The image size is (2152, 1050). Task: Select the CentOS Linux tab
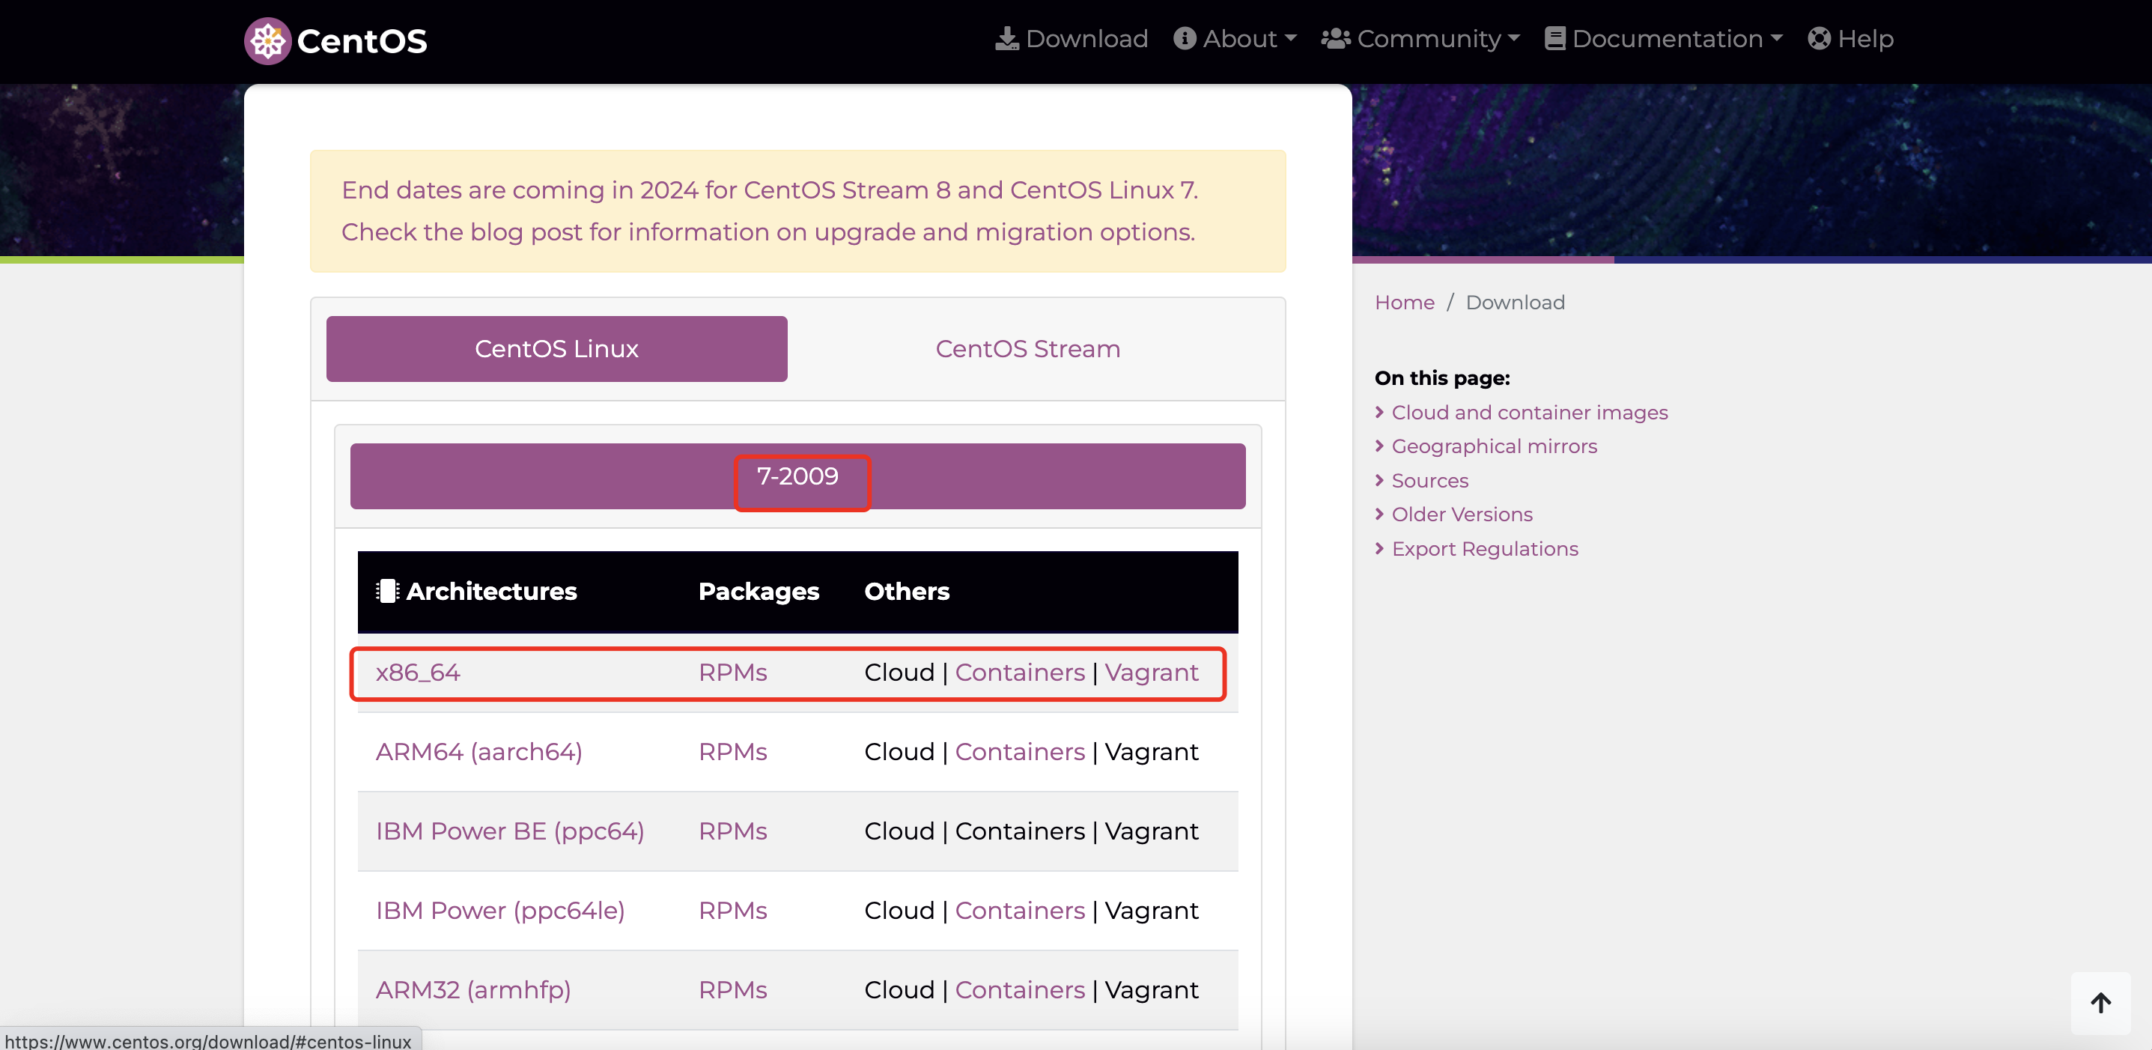pyautogui.click(x=556, y=348)
